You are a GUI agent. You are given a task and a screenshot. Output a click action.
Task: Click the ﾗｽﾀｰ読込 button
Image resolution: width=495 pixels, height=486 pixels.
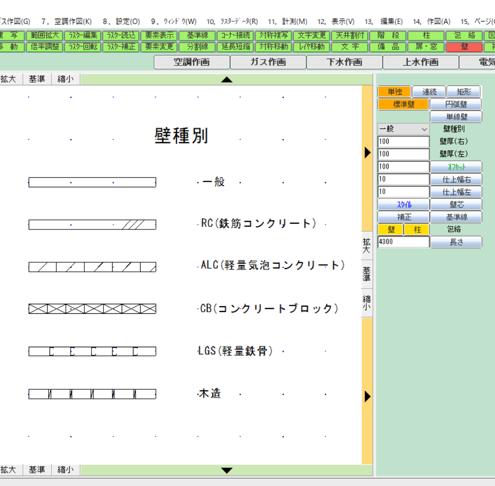[x=121, y=35]
